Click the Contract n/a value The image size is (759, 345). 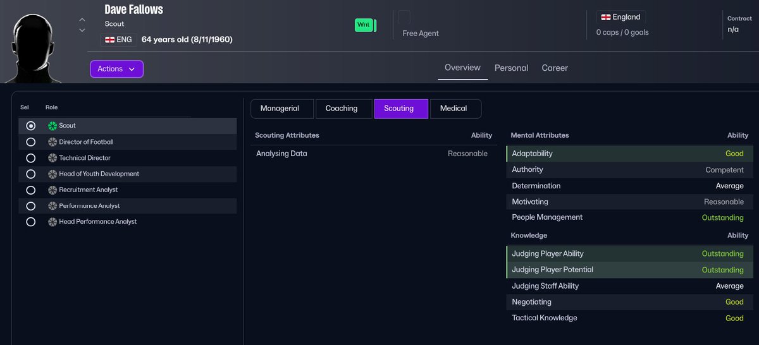733,29
